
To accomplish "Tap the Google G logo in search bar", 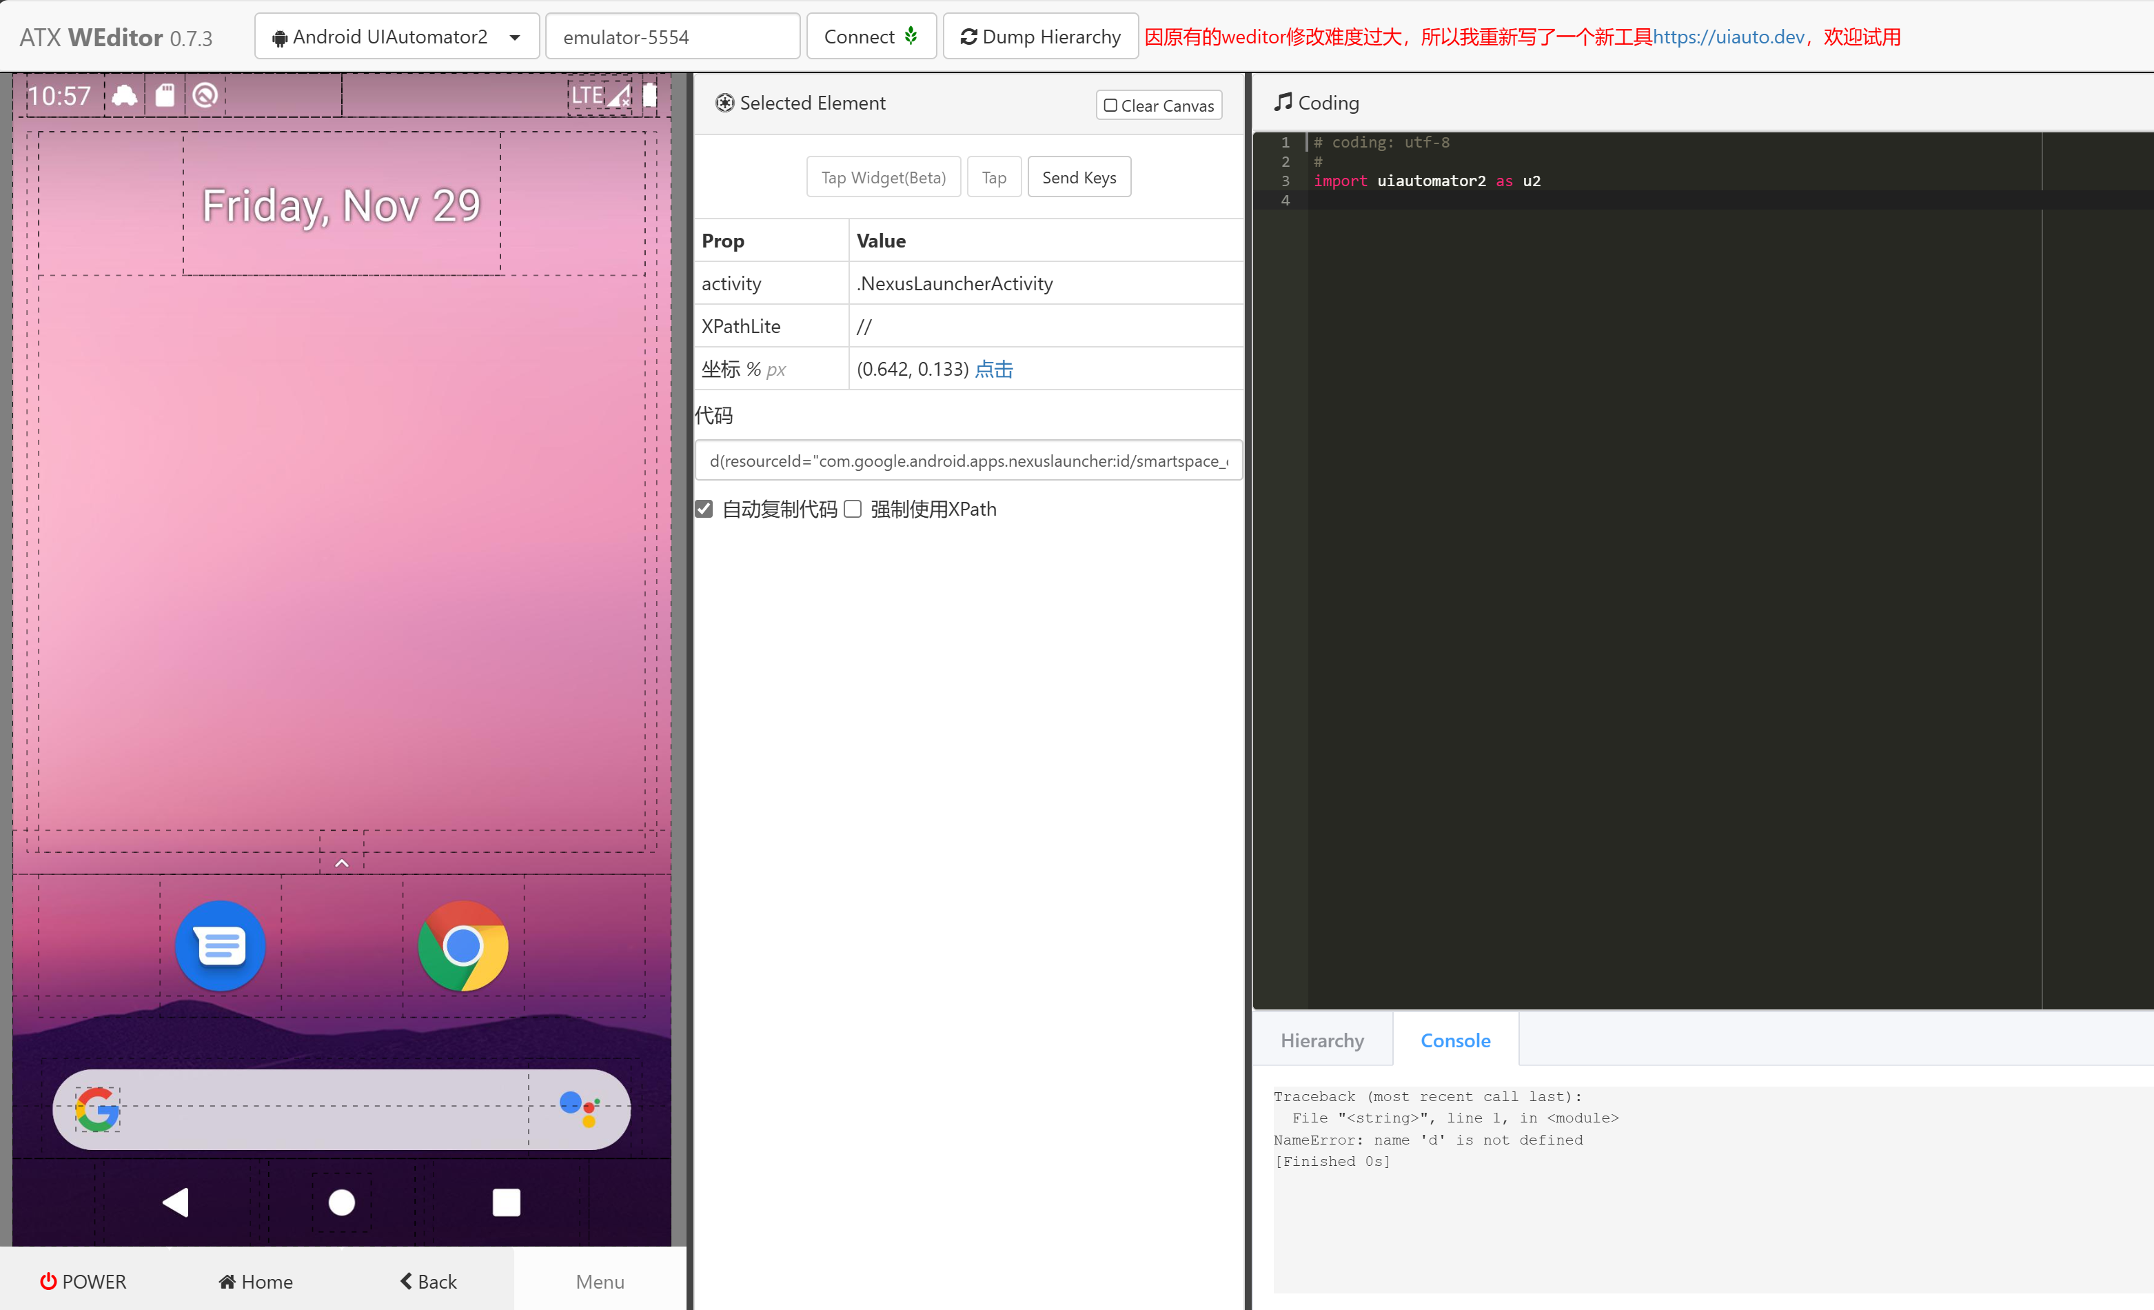I will click(97, 1110).
